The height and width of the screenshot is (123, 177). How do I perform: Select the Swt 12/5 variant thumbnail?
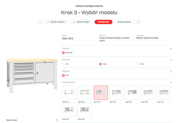pos(132,93)
